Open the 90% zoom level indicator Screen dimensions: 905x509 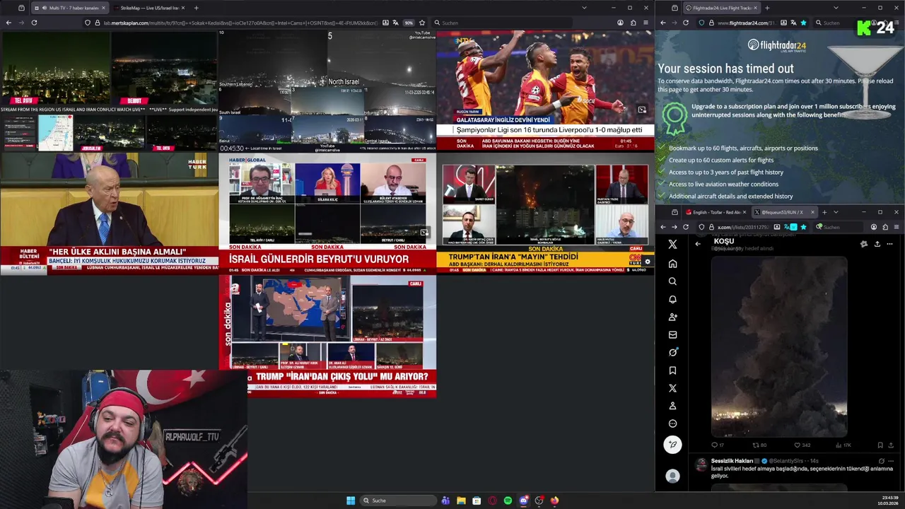(x=409, y=23)
